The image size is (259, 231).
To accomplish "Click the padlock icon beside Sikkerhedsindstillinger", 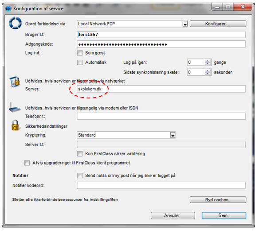I will 15,125.
